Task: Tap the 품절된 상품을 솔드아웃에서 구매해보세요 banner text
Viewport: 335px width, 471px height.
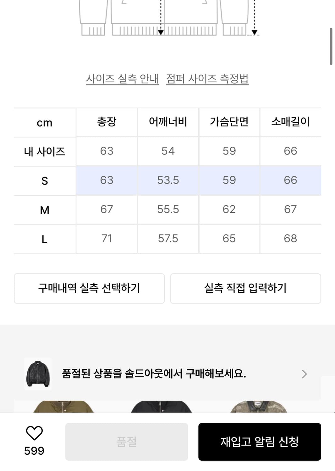Action: pos(154,374)
